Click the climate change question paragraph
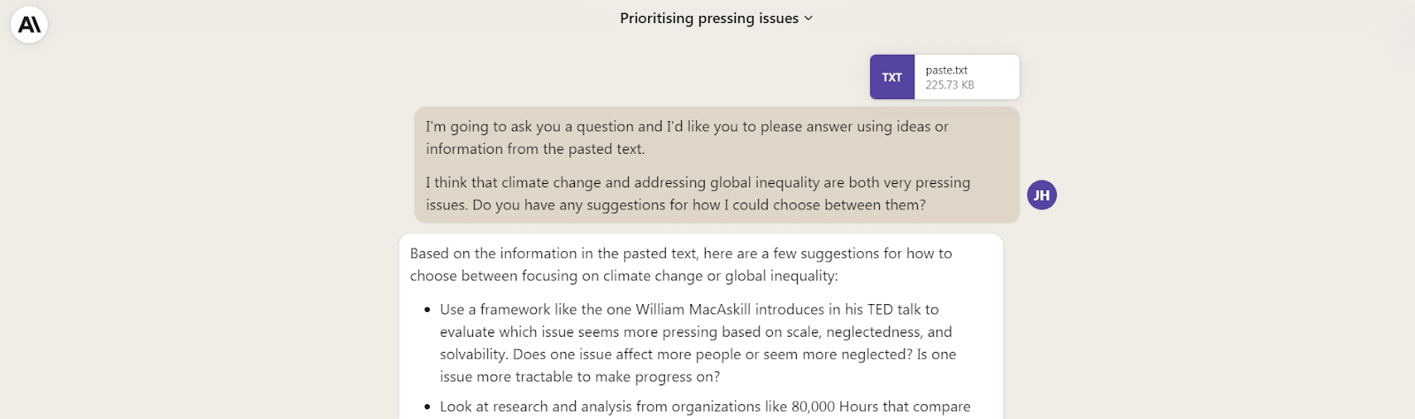The height and width of the screenshot is (419, 1415). [697, 194]
